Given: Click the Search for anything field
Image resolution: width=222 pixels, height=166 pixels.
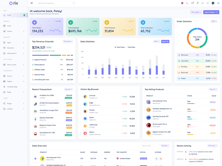Looking at the screenshot, I should tap(56, 3).
